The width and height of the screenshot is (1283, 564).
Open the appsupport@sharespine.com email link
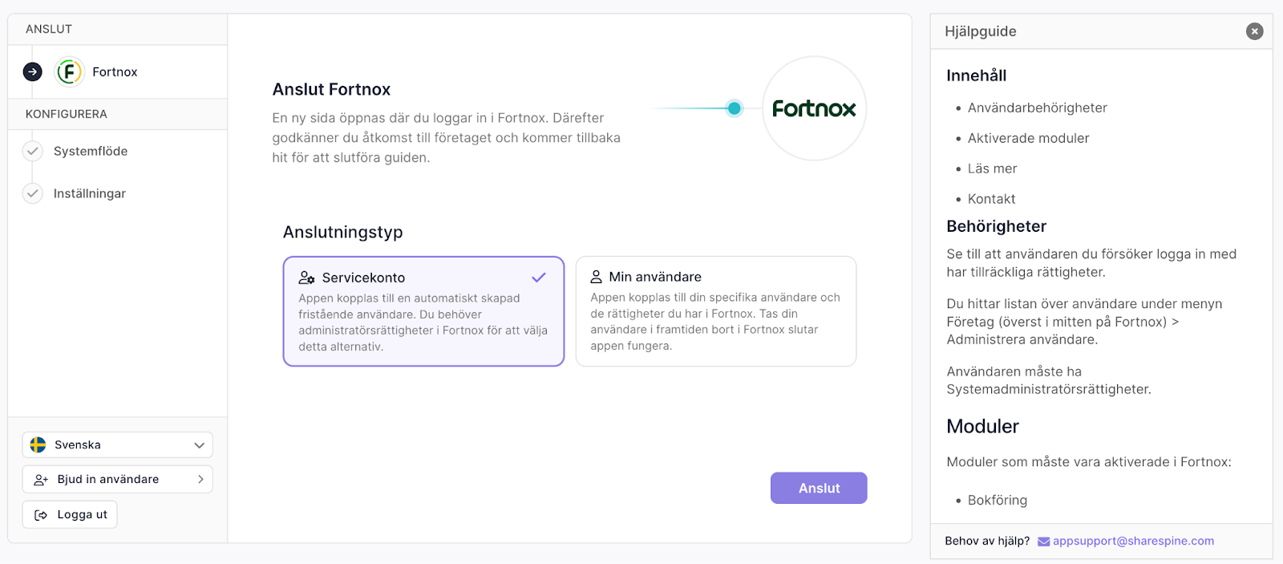[1133, 542]
